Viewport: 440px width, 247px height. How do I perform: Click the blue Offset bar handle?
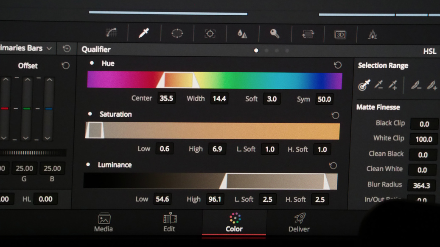tap(48, 109)
